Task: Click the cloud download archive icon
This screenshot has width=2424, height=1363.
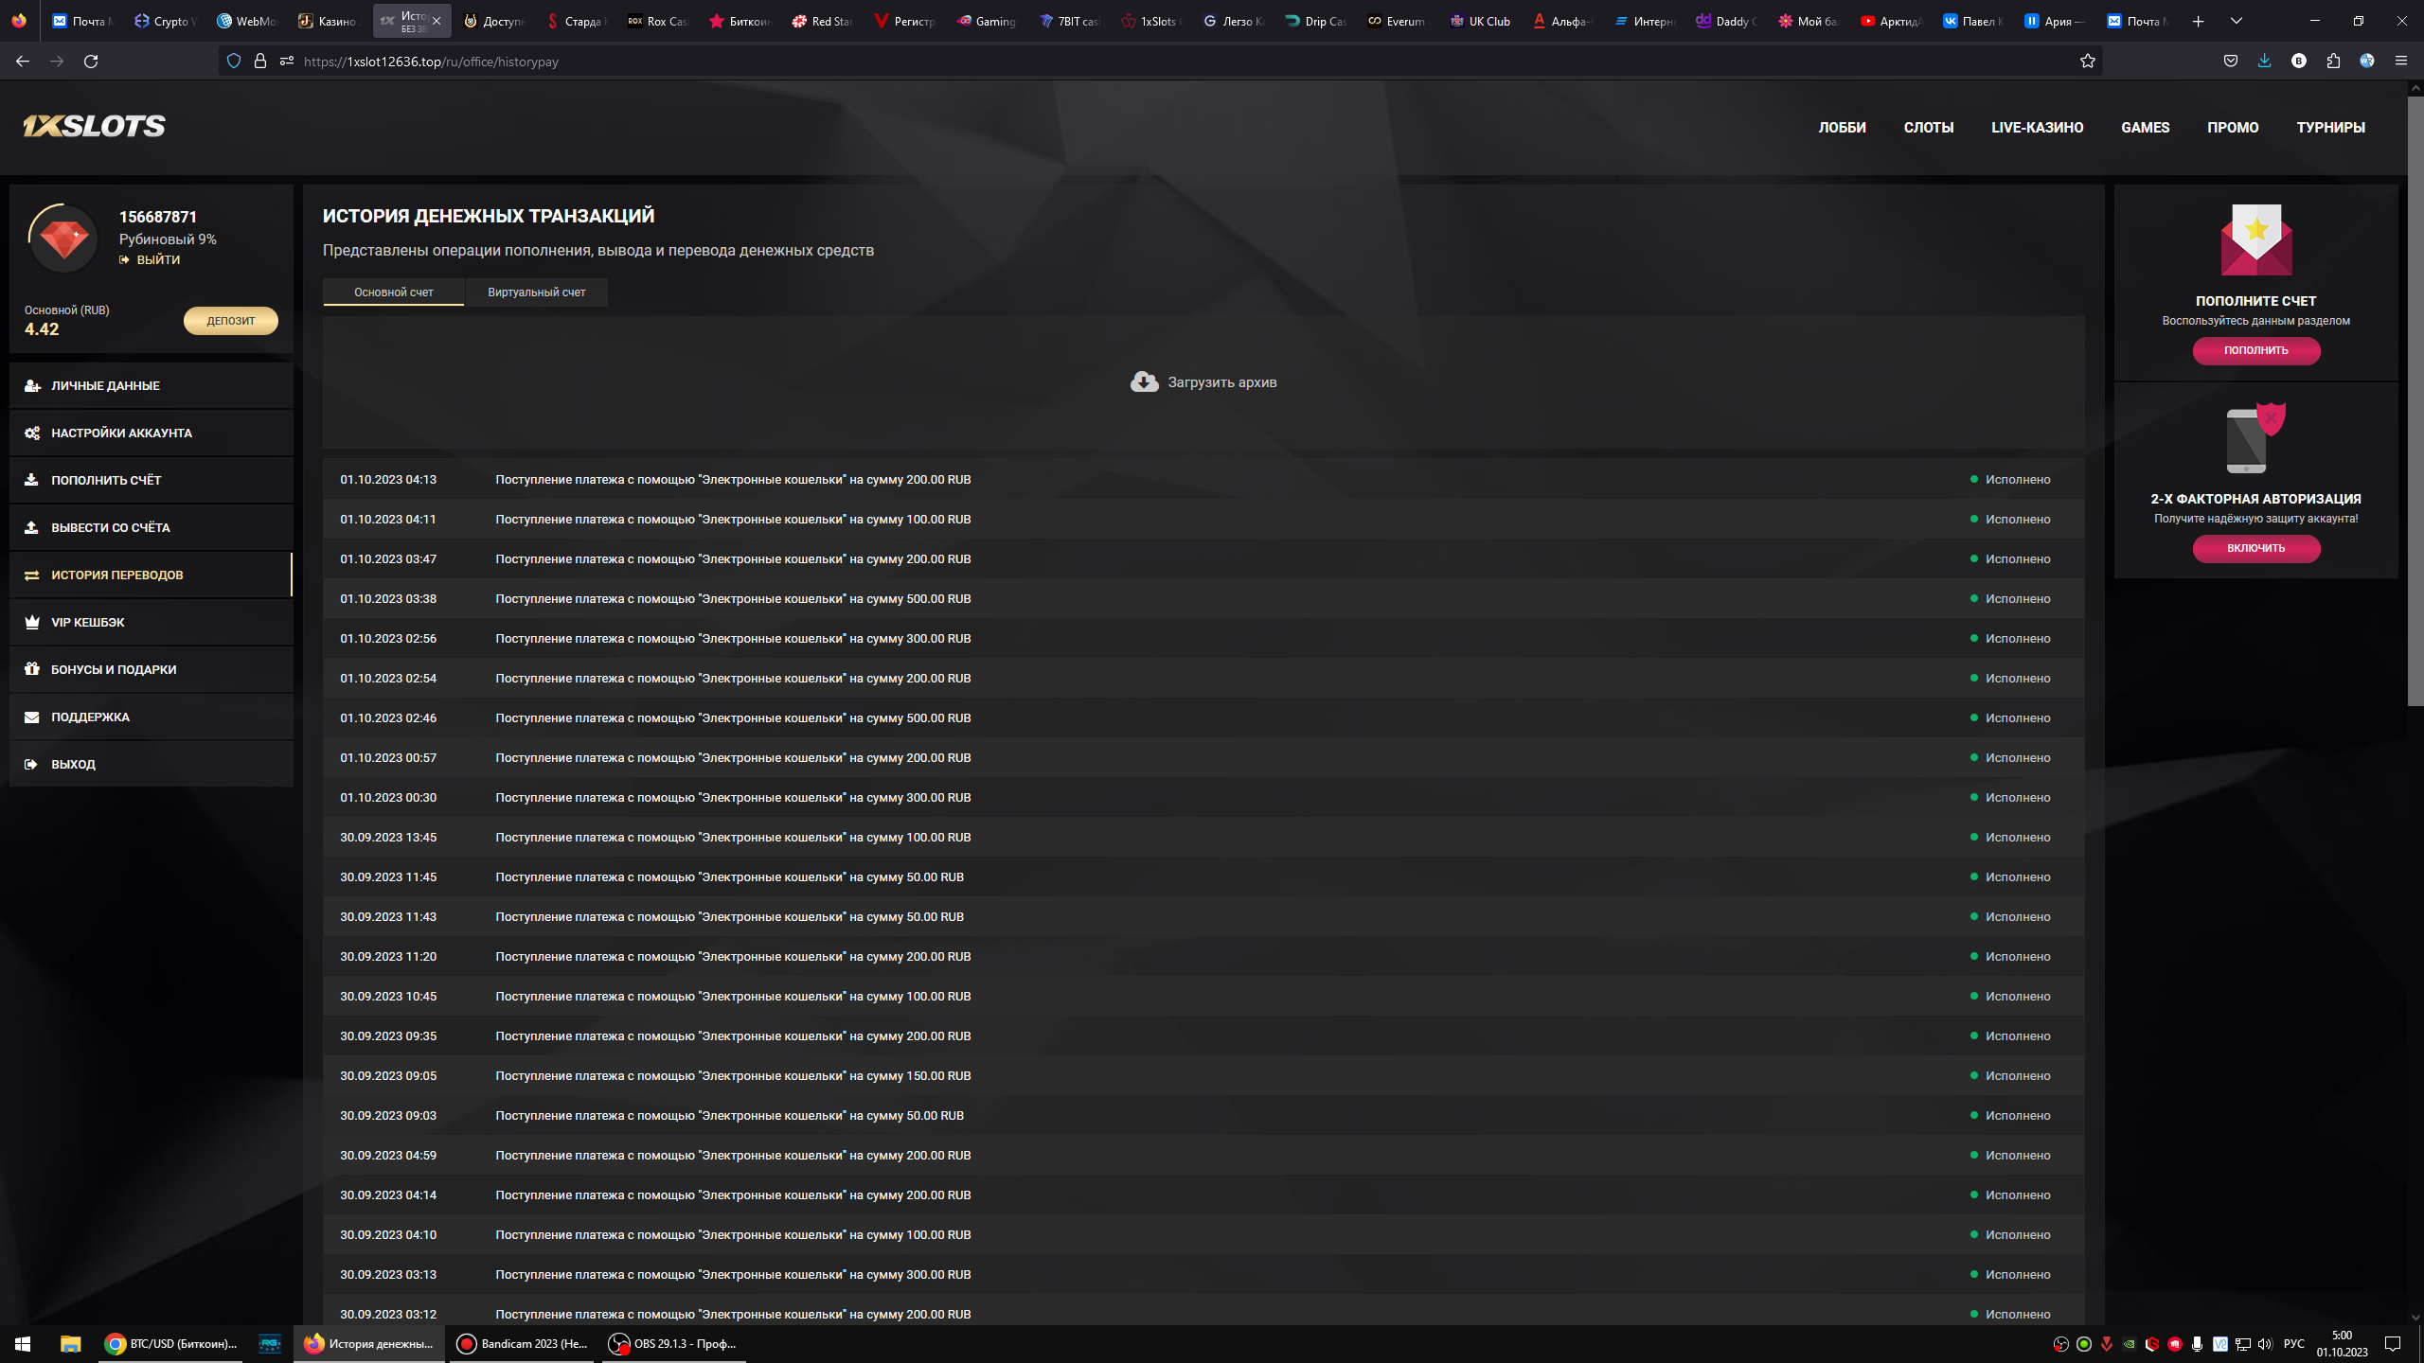Action: coord(1144,381)
